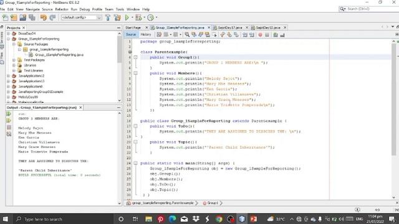
Task: Click the Windows Start button
Action: [x=5, y=219]
